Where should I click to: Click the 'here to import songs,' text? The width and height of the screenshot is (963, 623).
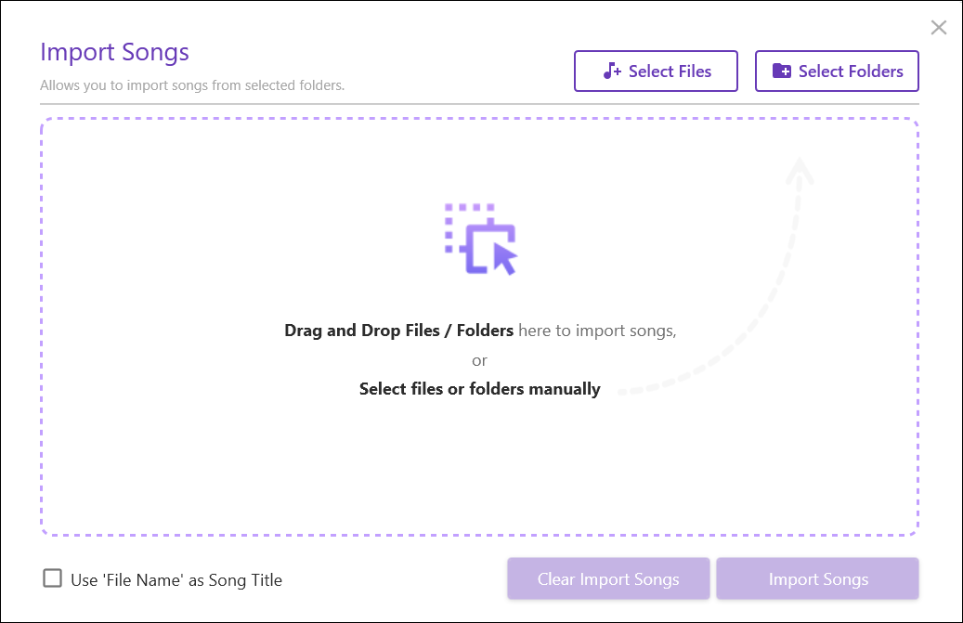click(597, 331)
